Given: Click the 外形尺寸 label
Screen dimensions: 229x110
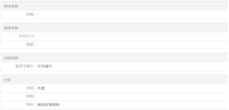Looking at the screenshot, I should (26, 36).
